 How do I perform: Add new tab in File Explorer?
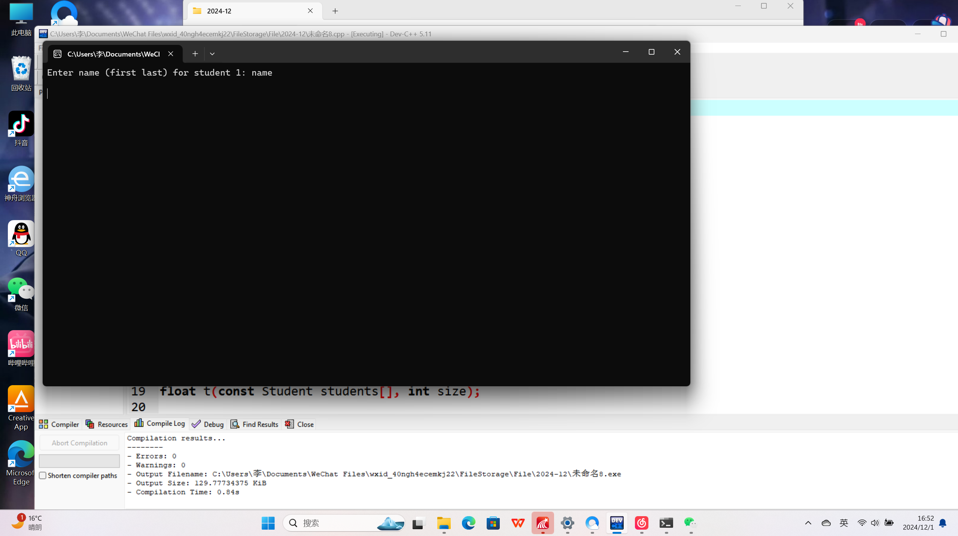pyautogui.click(x=335, y=11)
